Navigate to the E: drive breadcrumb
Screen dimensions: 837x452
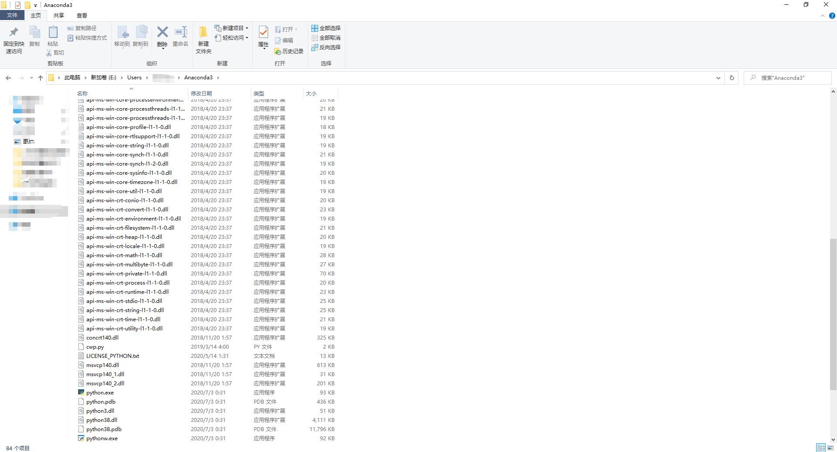click(103, 78)
